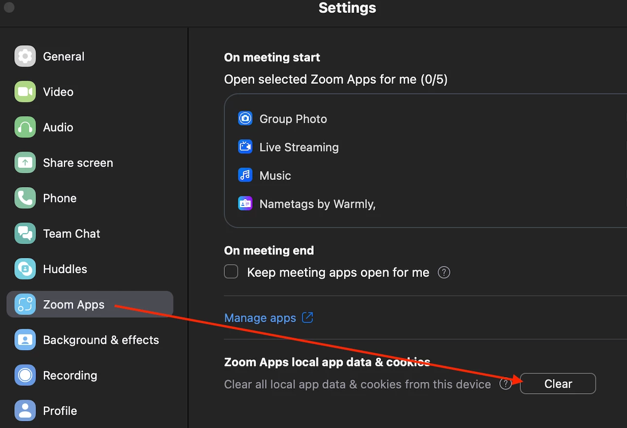Screen dimensions: 627x428
Task: Open the Manage apps link
Action: pyautogui.click(x=260, y=318)
